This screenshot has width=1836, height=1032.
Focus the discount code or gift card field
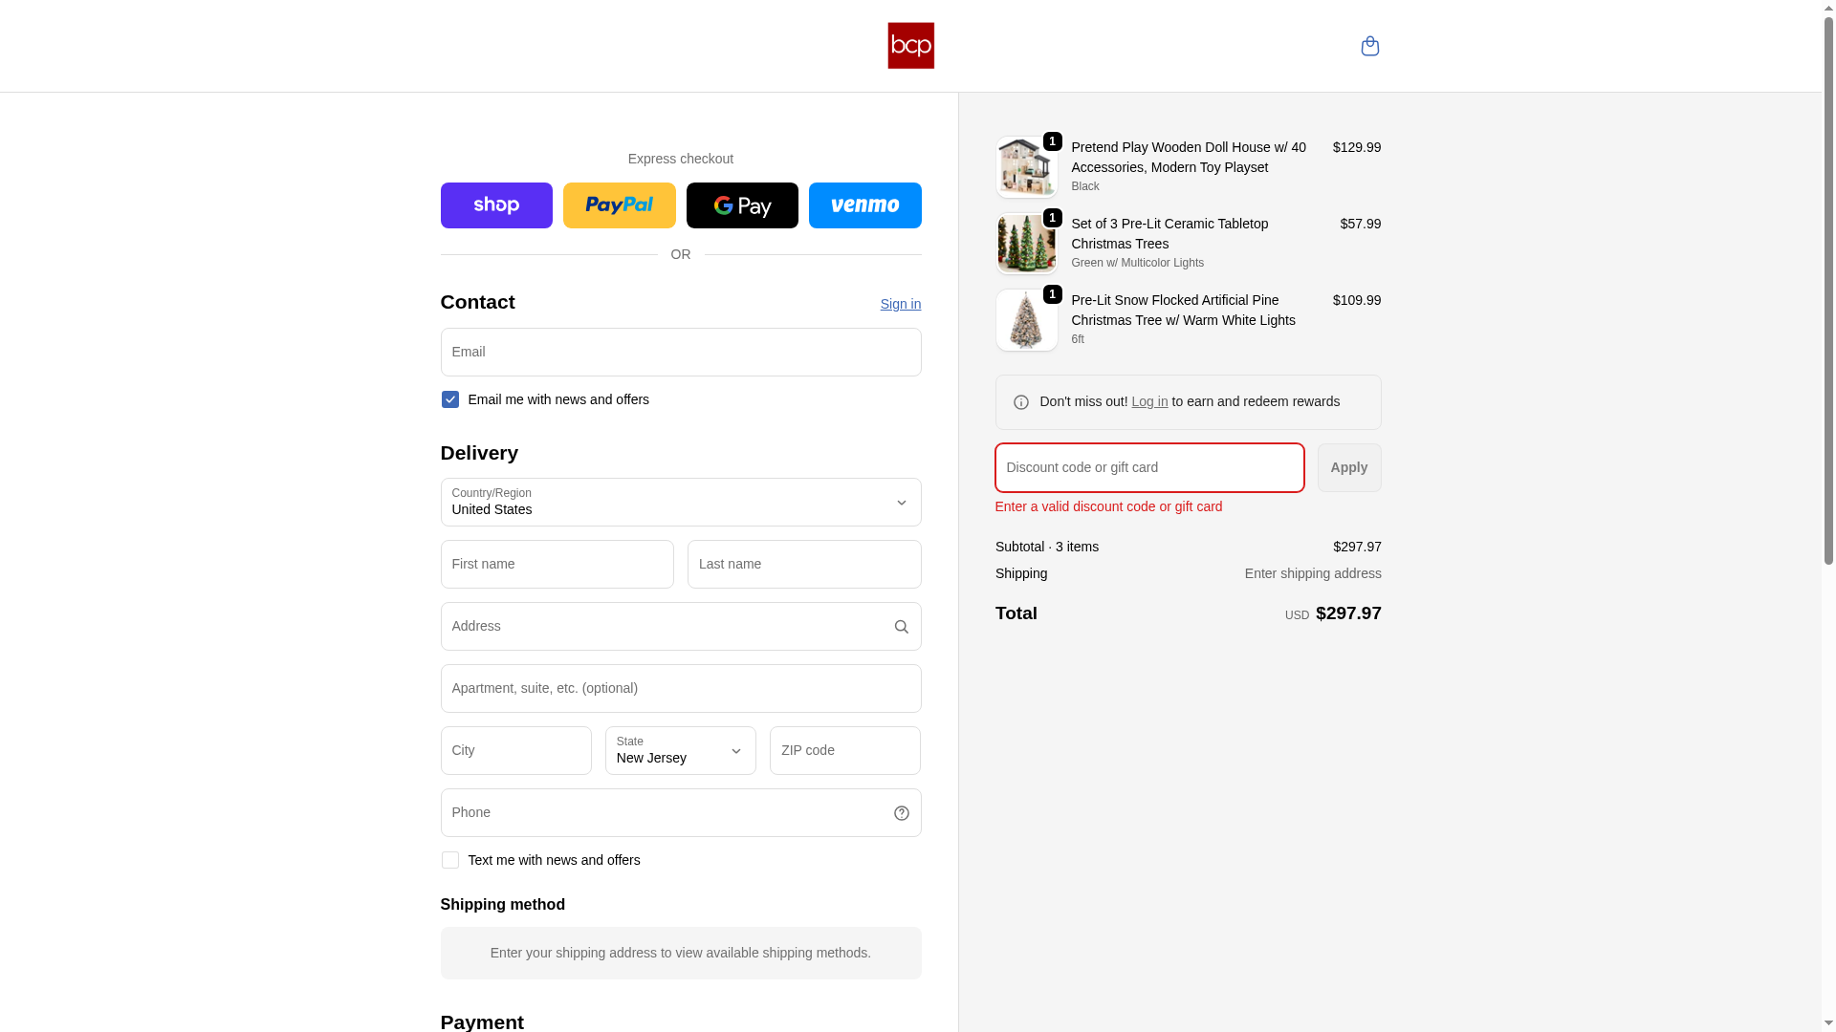tap(1148, 468)
